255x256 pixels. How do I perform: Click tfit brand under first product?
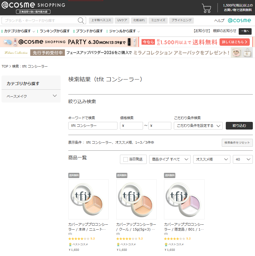coord(70,234)
